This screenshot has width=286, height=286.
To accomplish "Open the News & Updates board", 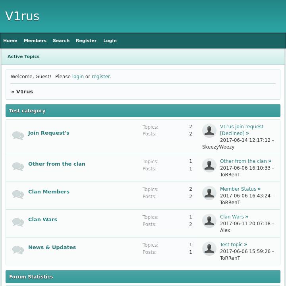I will (x=52, y=247).
